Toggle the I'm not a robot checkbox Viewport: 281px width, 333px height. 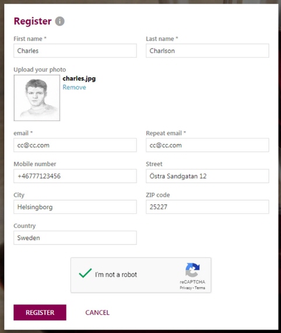(x=85, y=273)
